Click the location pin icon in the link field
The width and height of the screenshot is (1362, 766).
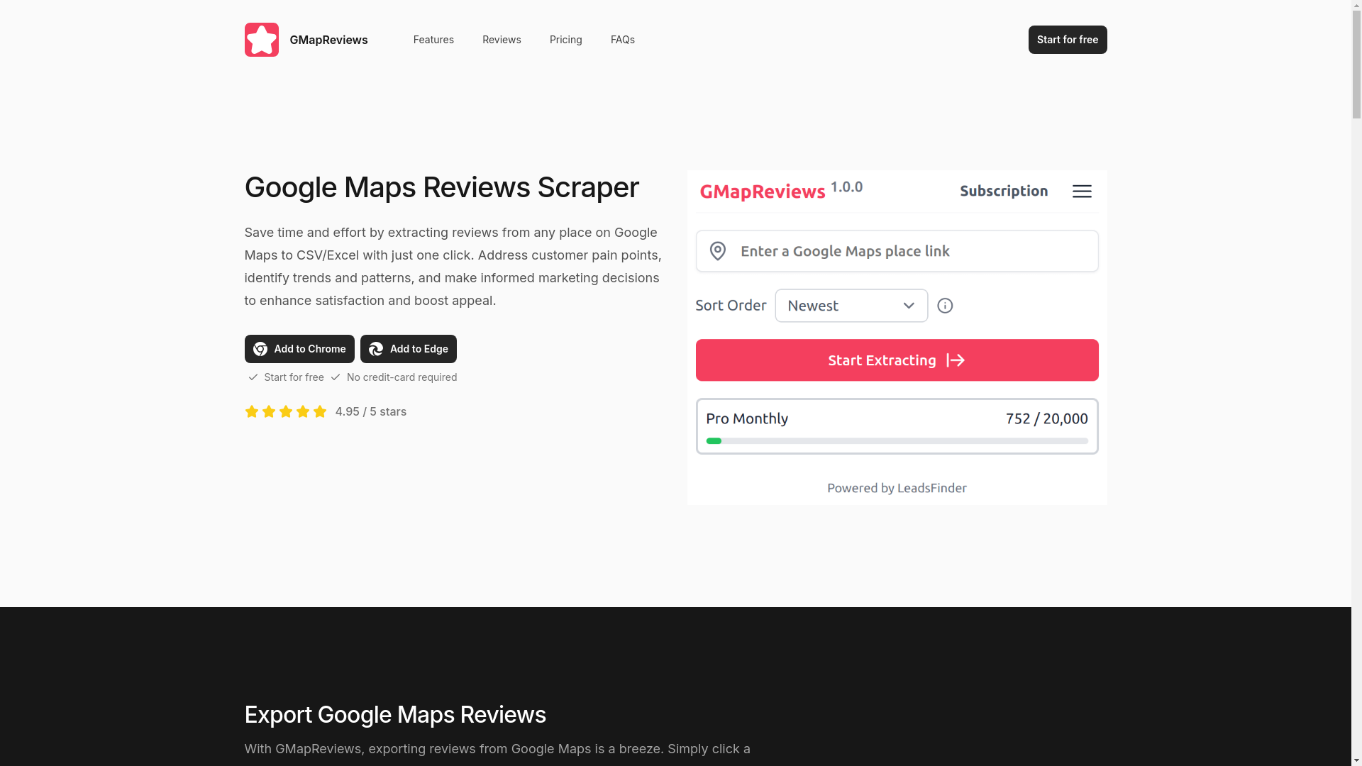tap(717, 251)
